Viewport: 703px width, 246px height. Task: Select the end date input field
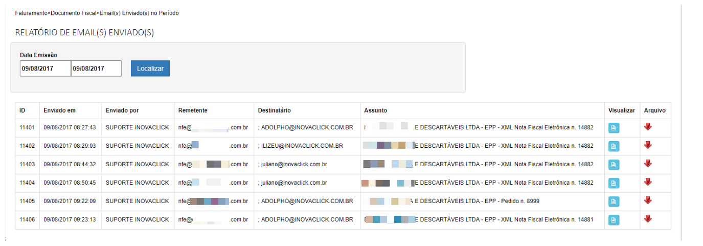(x=96, y=69)
